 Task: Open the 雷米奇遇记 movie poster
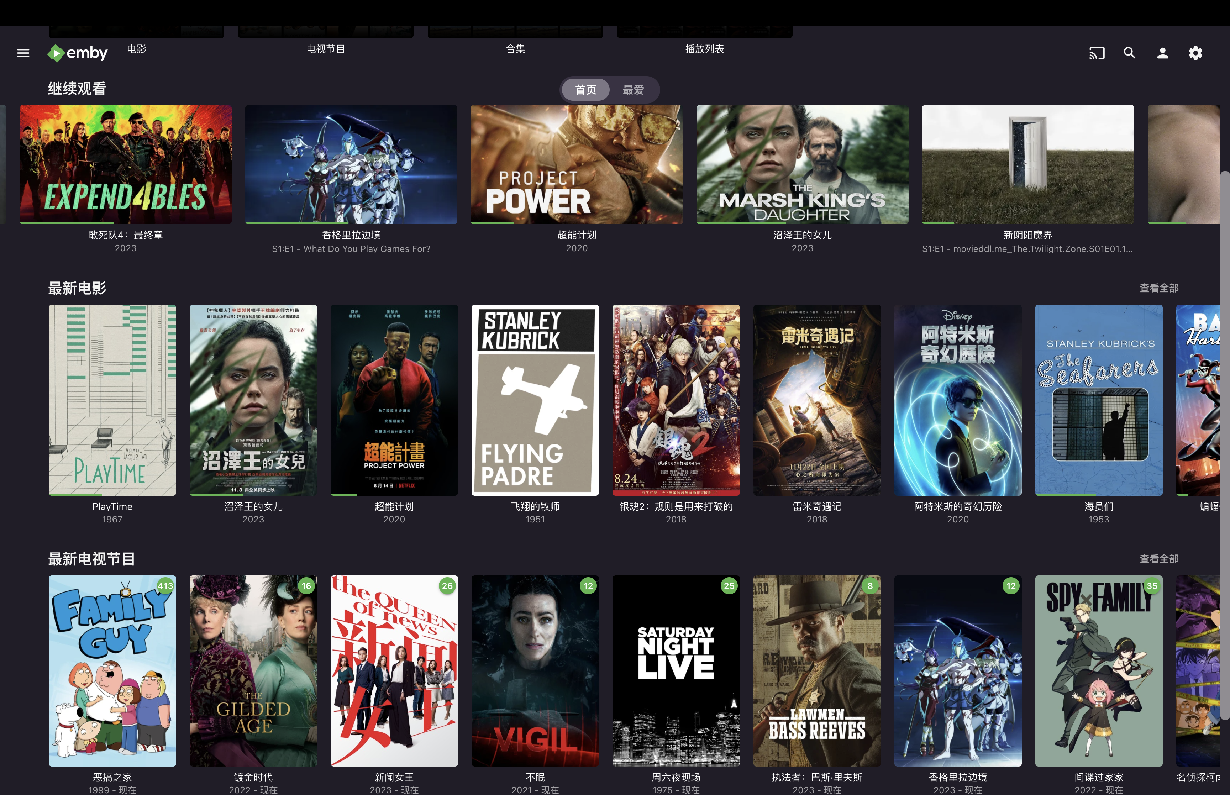coord(817,400)
